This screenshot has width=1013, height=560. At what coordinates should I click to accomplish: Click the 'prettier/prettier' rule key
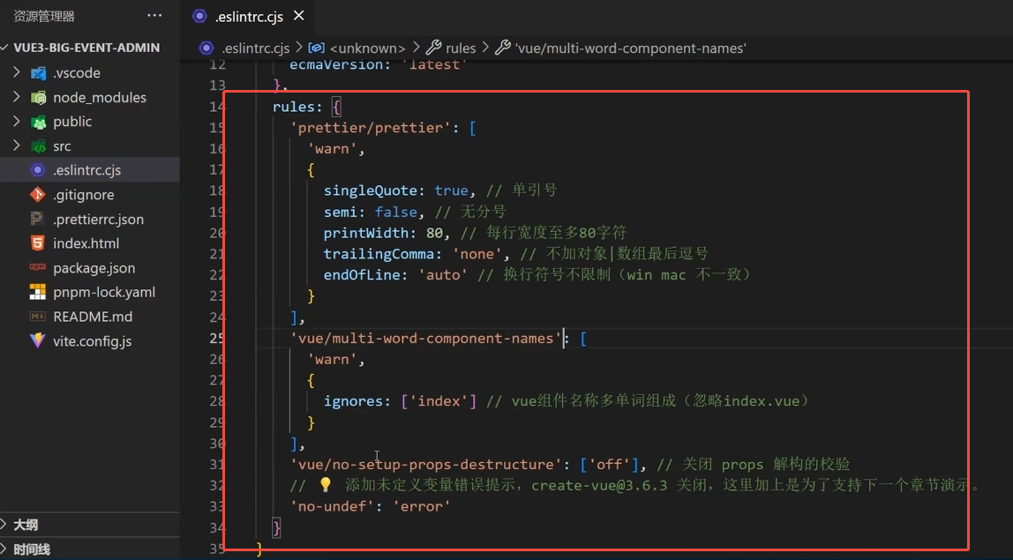coord(371,128)
